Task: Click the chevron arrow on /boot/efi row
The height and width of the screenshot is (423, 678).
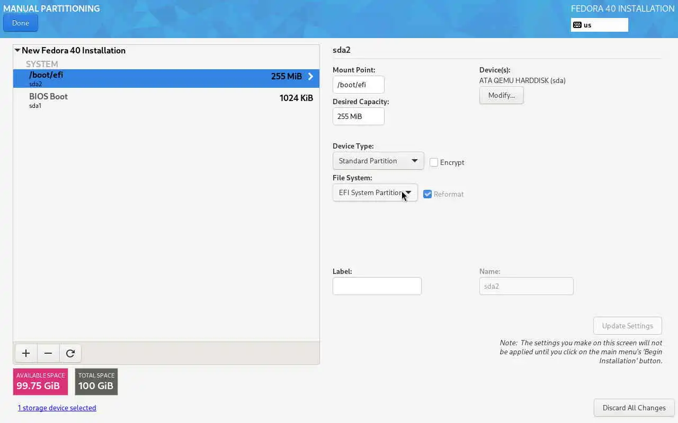Action: point(310,77)
